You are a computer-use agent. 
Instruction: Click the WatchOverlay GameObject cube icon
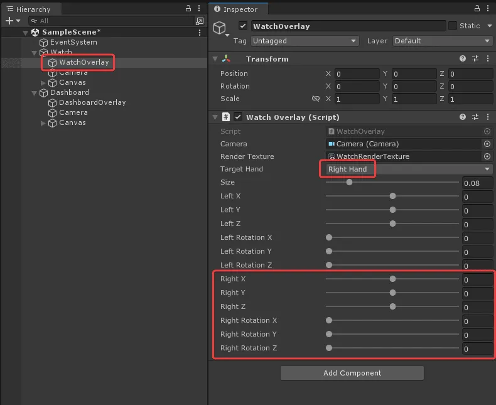(220, 28)
